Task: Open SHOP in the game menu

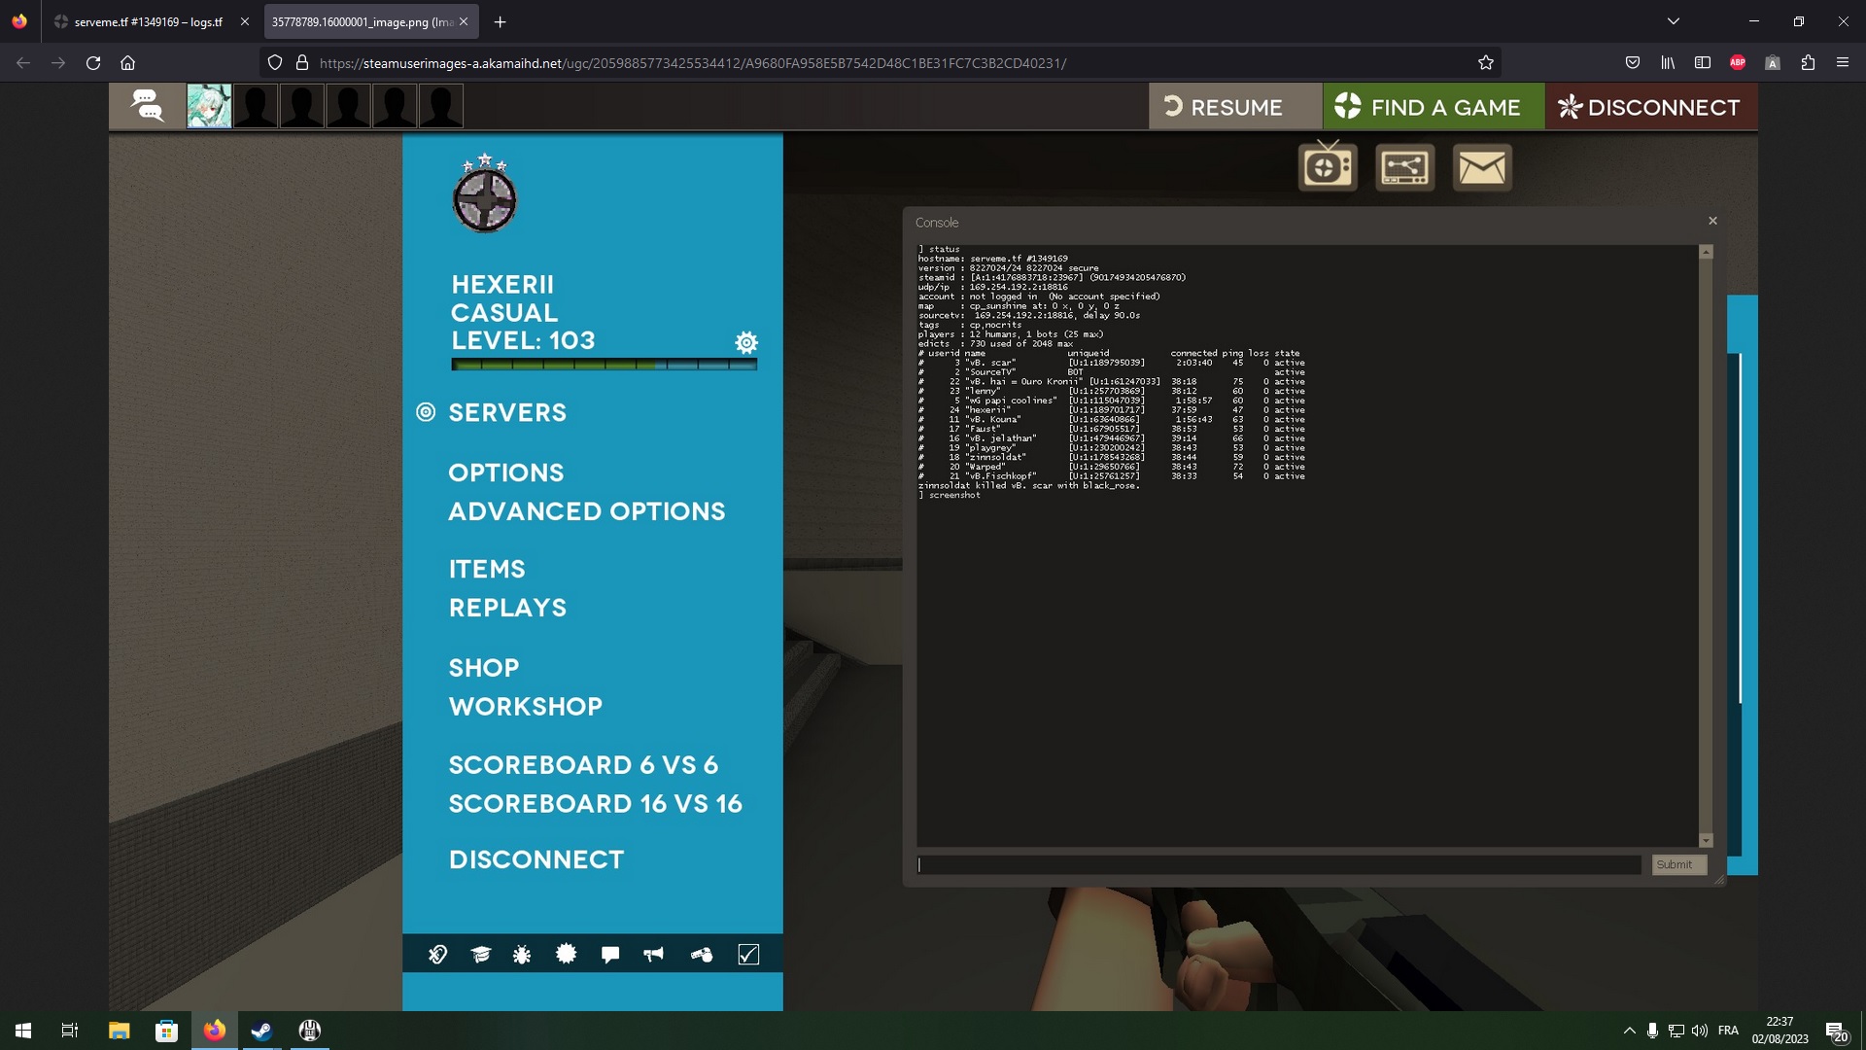Action: click(x=484, y=668)
